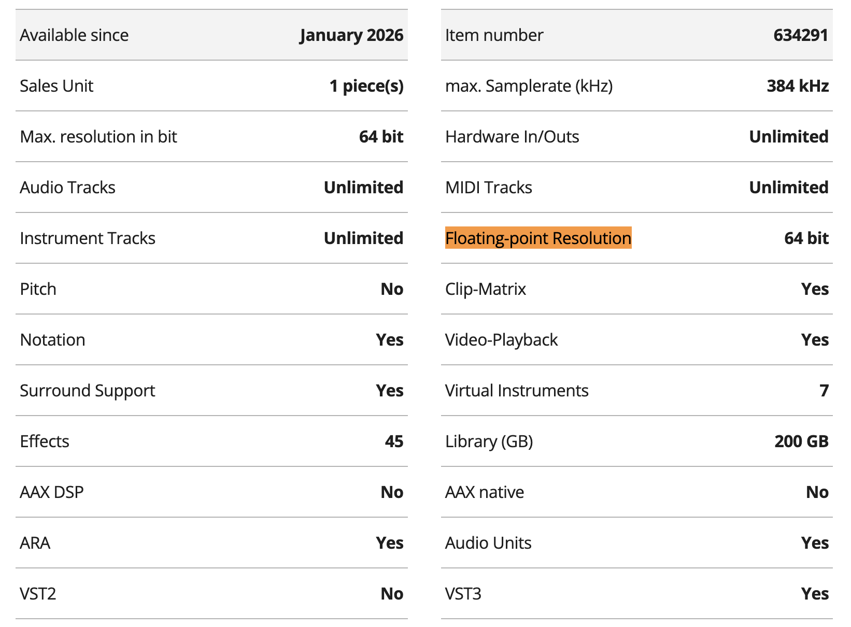
Task: Click the Instrument Tracks label
Action: [x=88, y=238]
